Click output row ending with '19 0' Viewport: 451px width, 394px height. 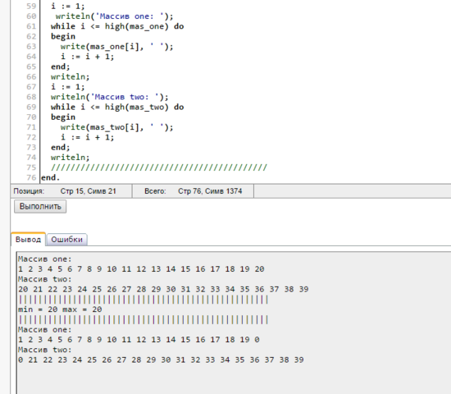[139, 340]
